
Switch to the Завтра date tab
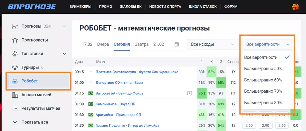tap(141, 44)
